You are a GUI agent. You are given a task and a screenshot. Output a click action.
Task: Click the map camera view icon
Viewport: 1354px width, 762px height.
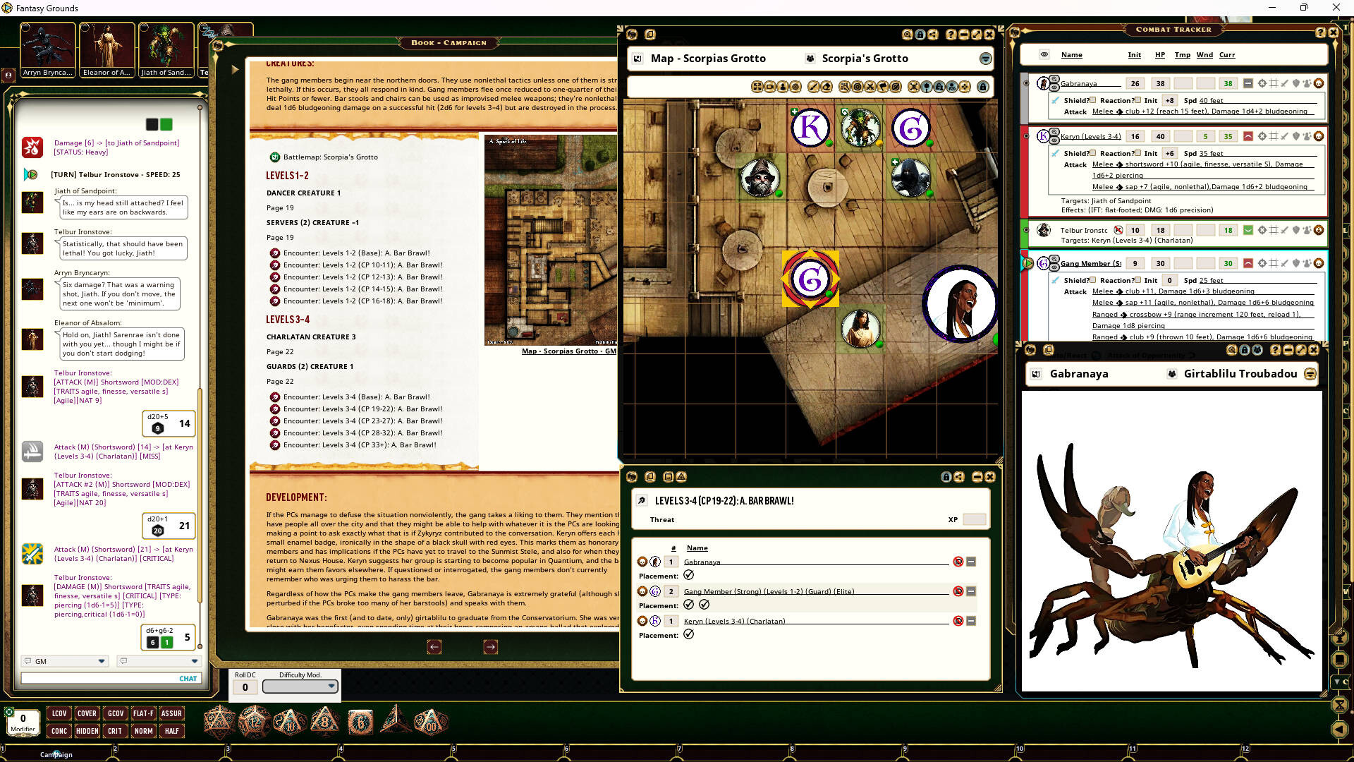tap(770, 87)
